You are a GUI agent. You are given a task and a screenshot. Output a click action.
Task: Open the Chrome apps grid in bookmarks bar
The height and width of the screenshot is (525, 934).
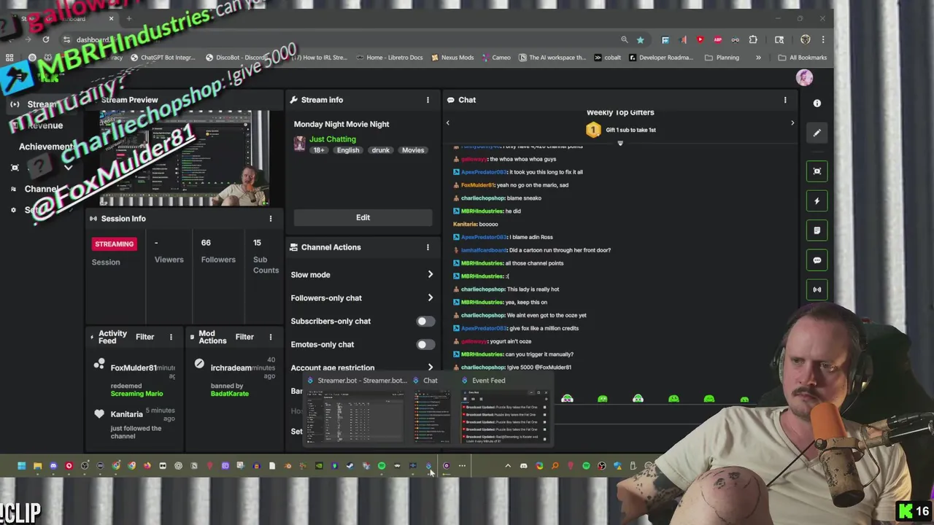[x=9, y=58]
